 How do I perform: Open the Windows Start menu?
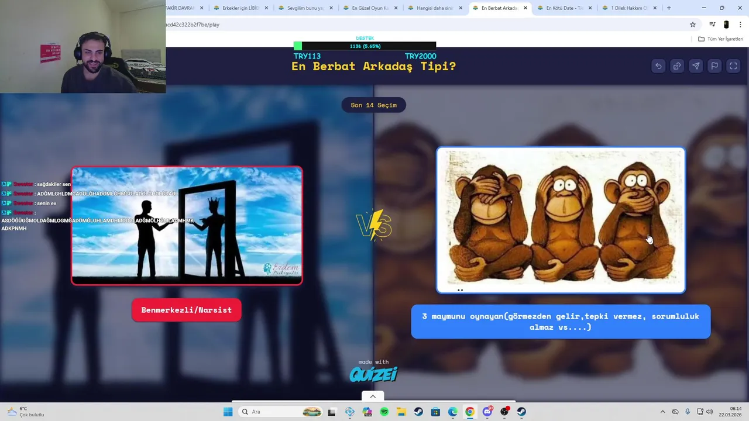(228, 412)
